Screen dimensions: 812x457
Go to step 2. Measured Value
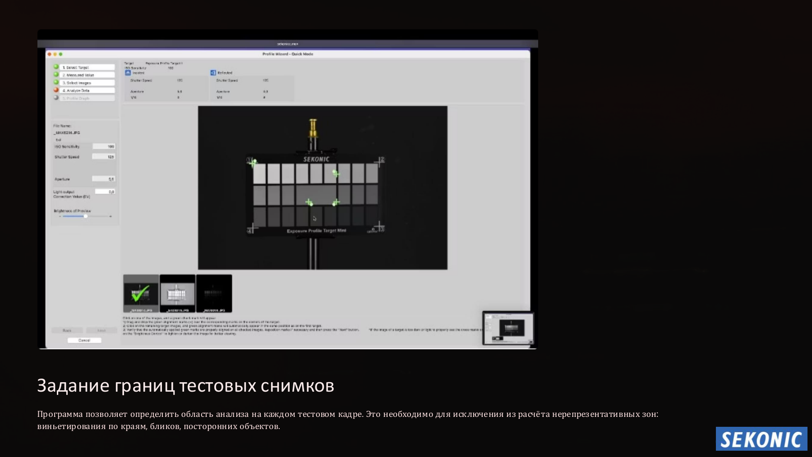click(x=88, y=75)
